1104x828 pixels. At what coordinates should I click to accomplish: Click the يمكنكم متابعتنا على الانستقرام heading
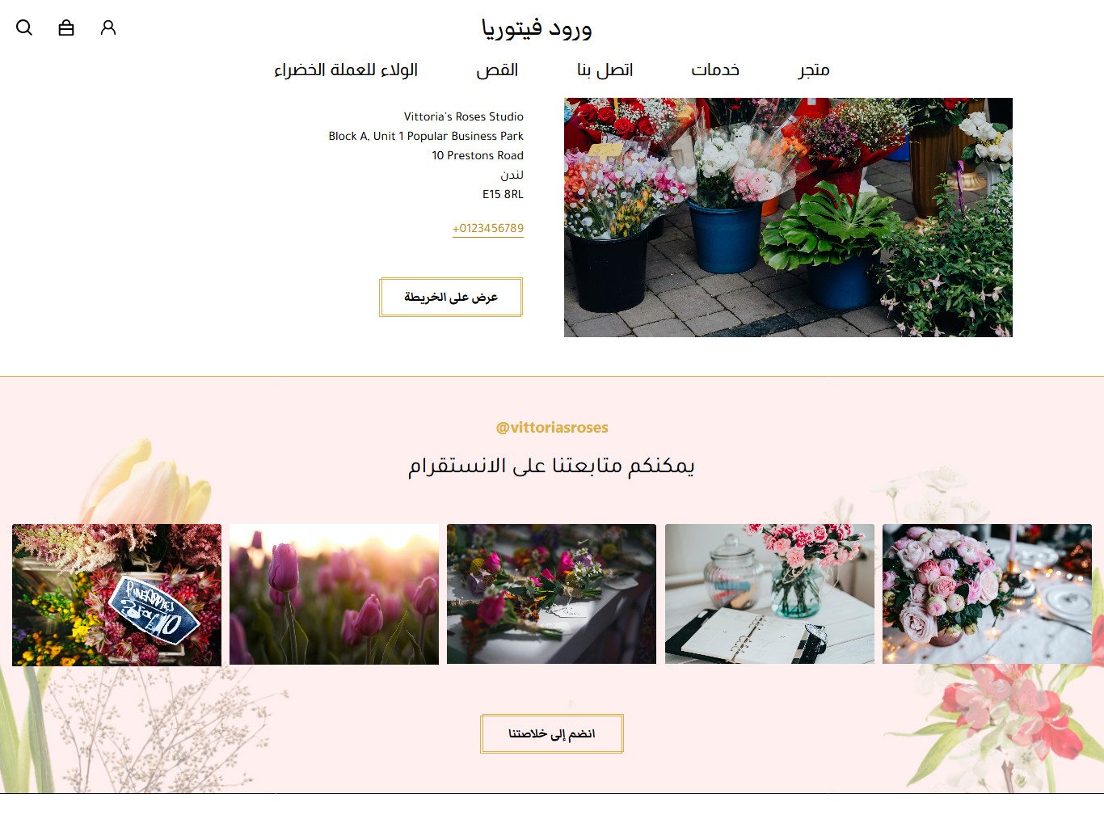click(552, 466)
